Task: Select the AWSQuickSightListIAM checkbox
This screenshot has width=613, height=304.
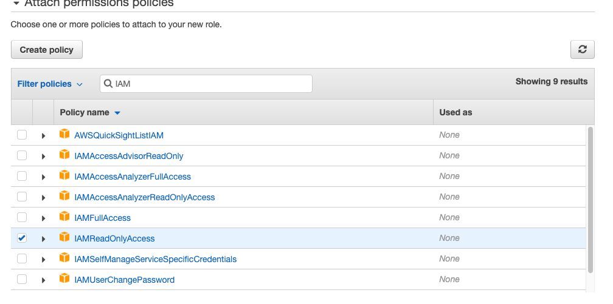Action: click(x=22, y=135)
